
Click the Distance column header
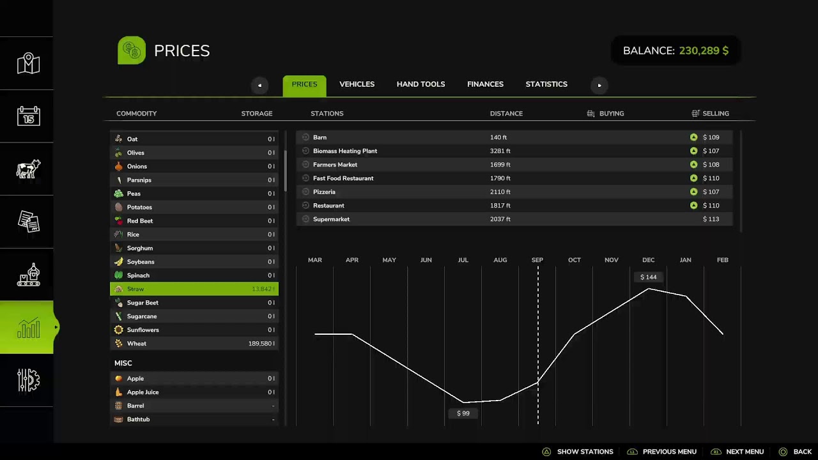tap(506, 113)
